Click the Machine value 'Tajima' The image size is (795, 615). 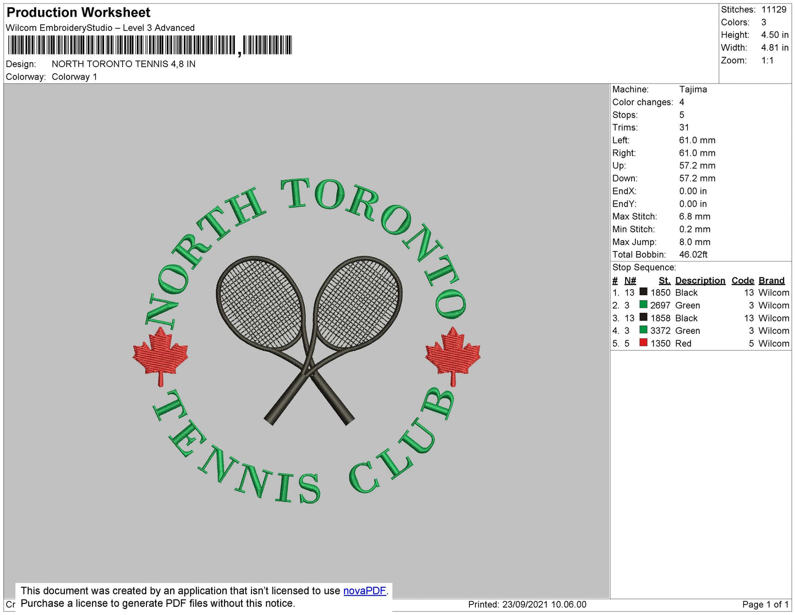click(693, 89)
